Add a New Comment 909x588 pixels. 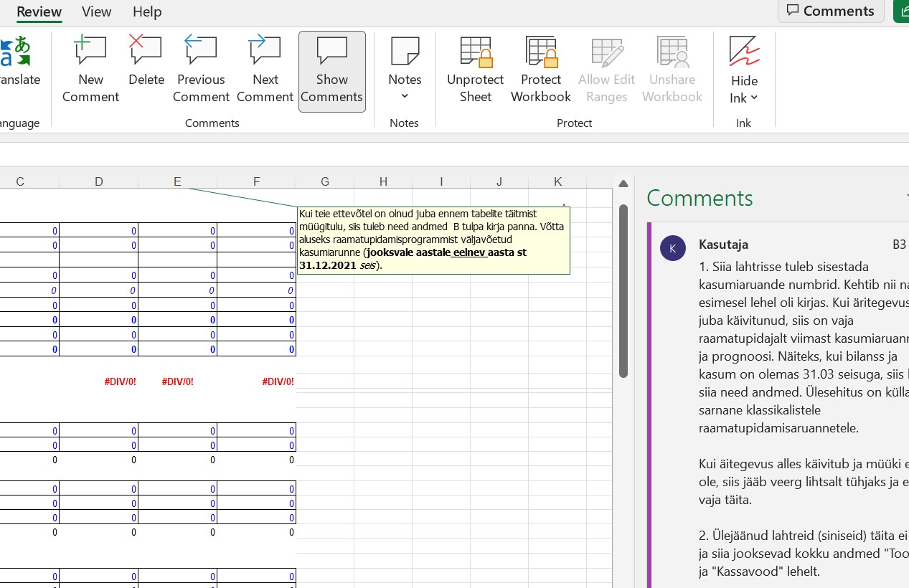point(90,71)
